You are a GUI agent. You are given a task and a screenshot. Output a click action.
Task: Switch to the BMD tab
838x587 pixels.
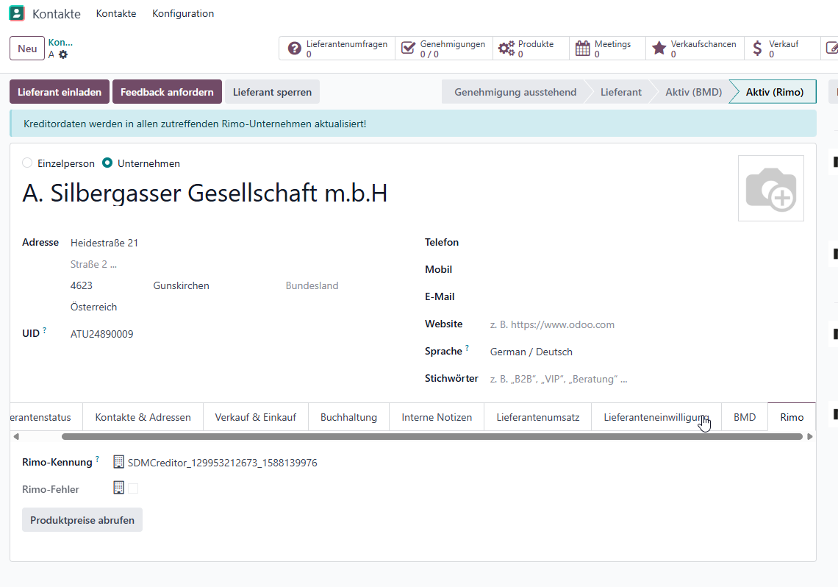[745, 417]
